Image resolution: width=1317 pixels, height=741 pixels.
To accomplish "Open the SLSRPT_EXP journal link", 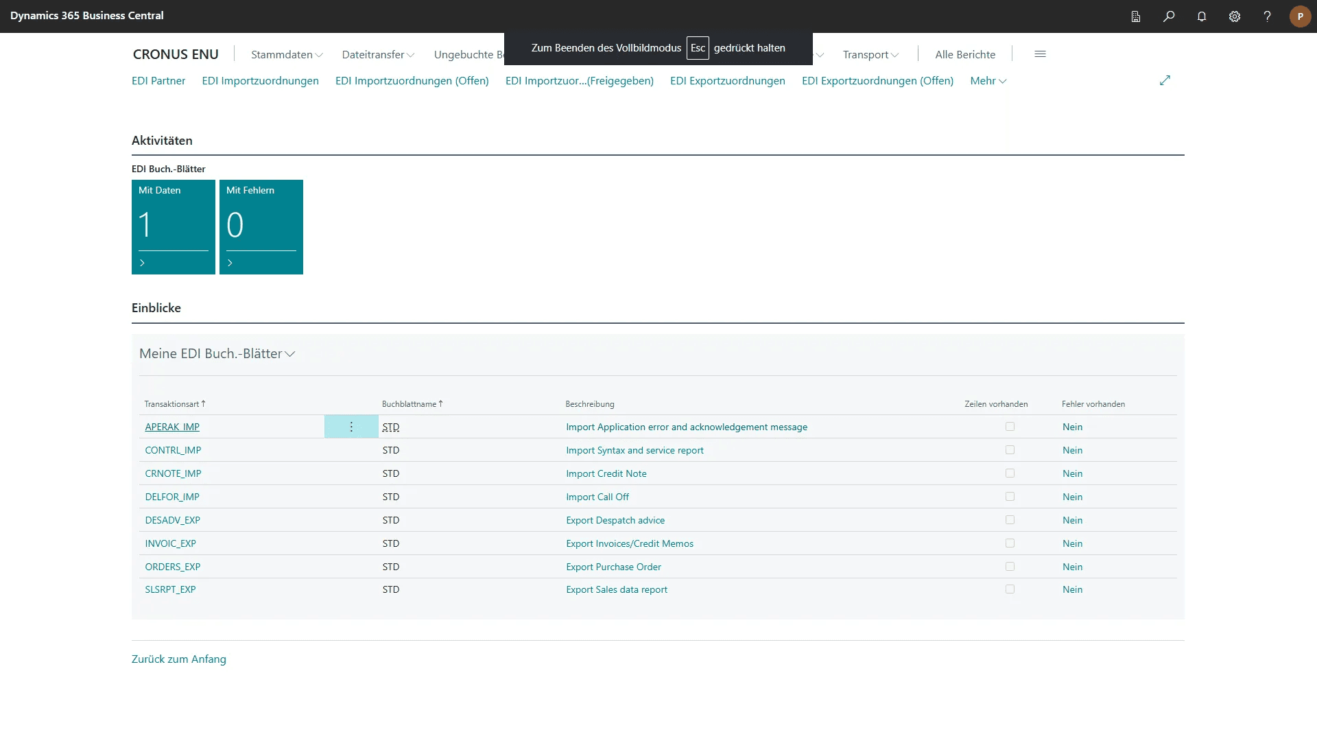I will click(170, 589).
